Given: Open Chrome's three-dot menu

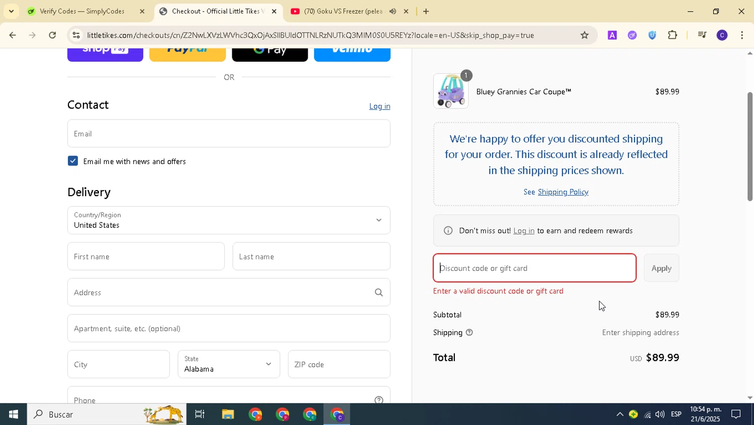Looking at the screenshot, I should point(742,35).
